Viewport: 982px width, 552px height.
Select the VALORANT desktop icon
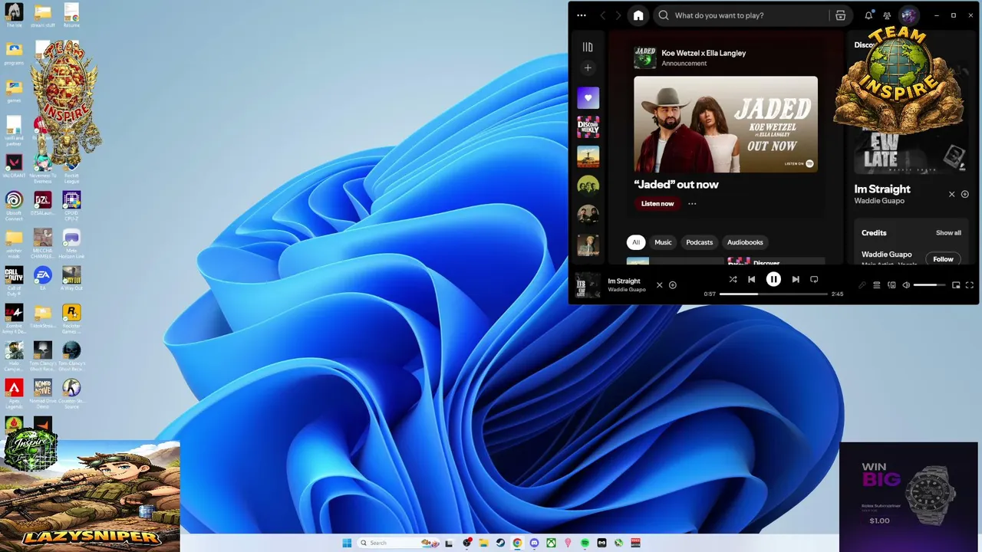click(14, 166)
